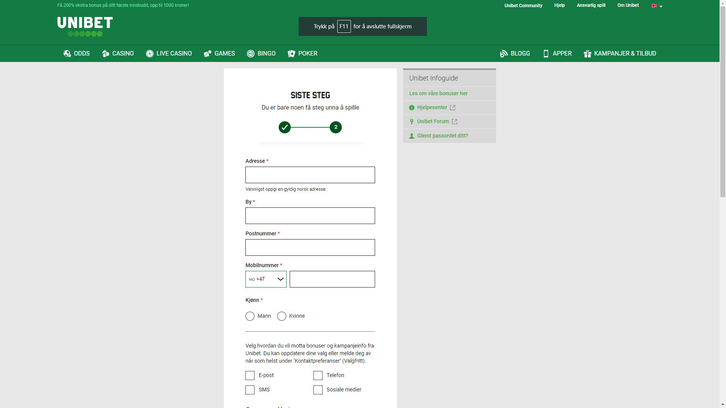Go to APPER section
This screenshot has width=726, height=408.
pos(557,54)
